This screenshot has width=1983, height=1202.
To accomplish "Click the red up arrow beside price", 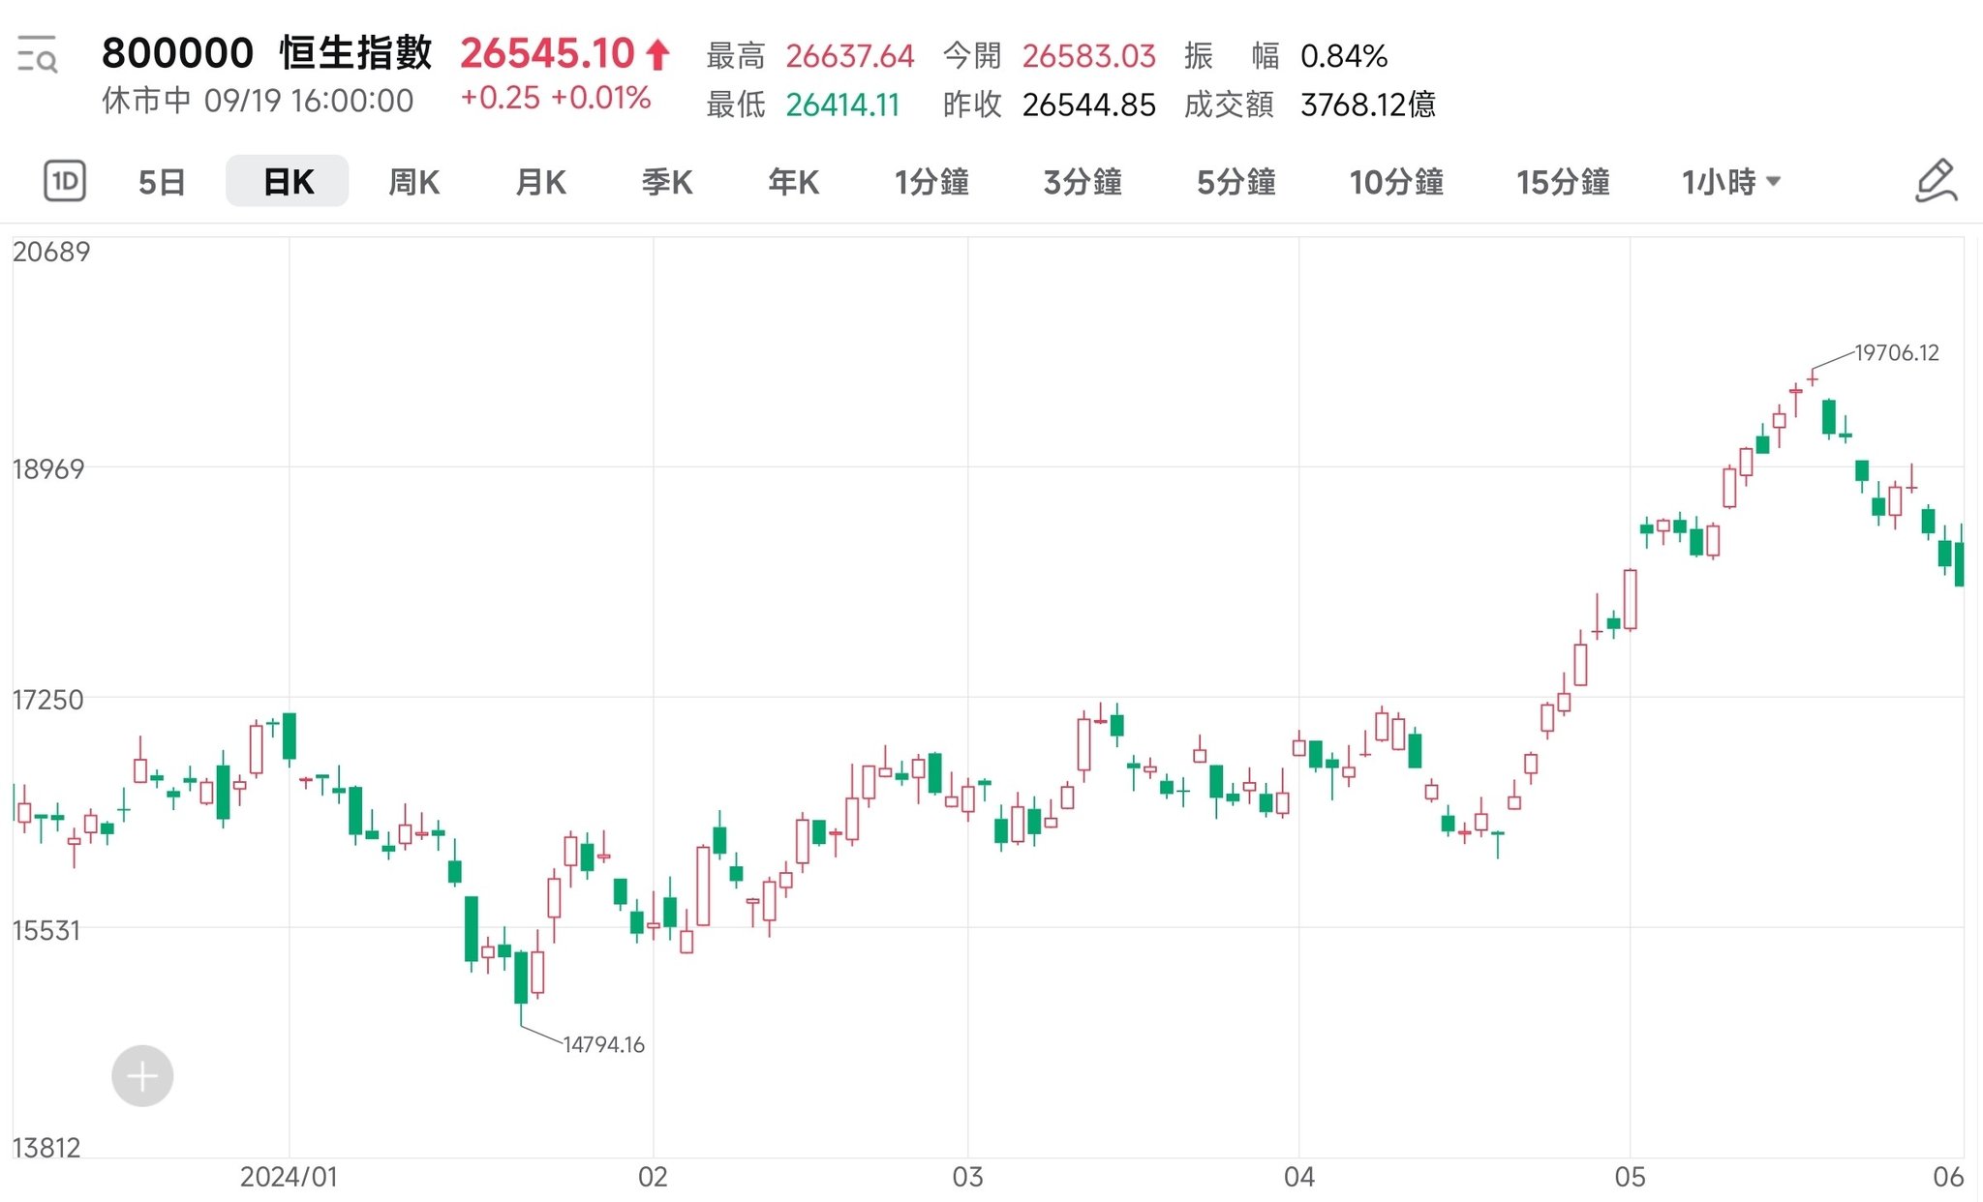I will point(658,54).
